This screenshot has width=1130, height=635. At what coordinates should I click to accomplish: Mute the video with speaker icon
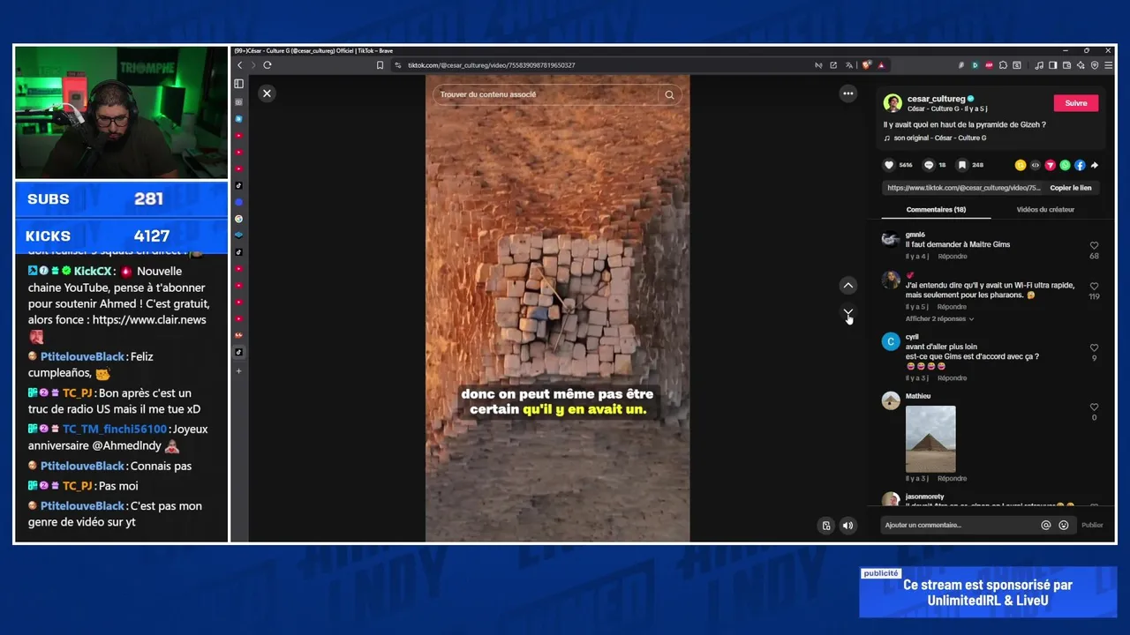pyautogui.click(x=847, y=526)
